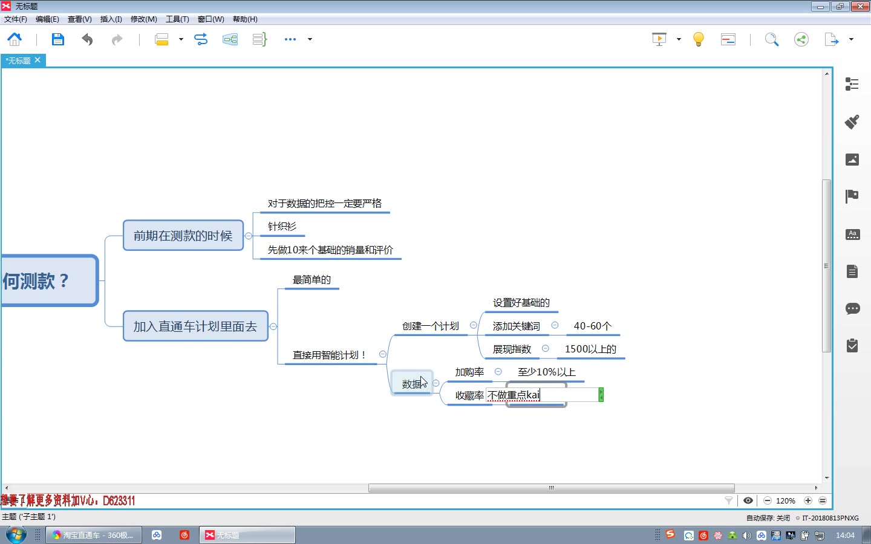Open the 窗口(W) menu
The width and height of the screenshot is (871, 544).
pos(210,19)
